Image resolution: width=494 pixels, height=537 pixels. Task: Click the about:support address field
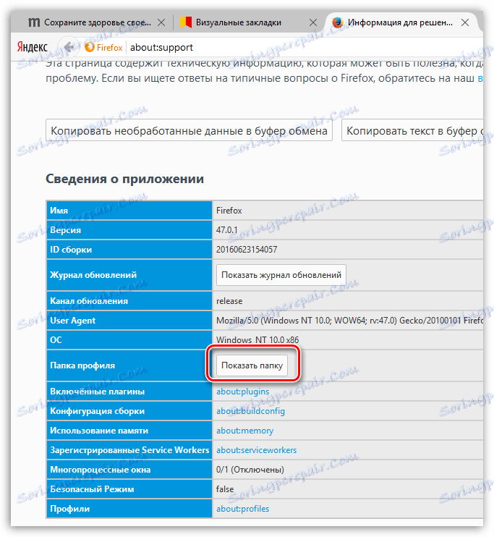305,47
